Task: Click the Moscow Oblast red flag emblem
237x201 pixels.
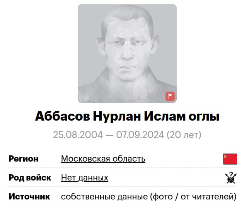Action: [230, 159]
